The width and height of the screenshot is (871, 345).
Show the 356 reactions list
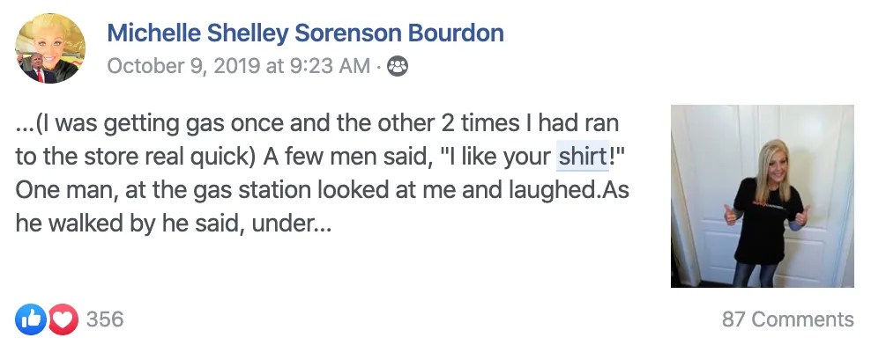pos(105,319)
